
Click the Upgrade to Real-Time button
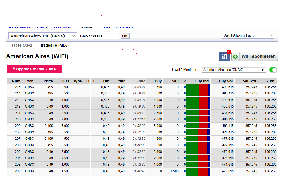pos(34,69)
